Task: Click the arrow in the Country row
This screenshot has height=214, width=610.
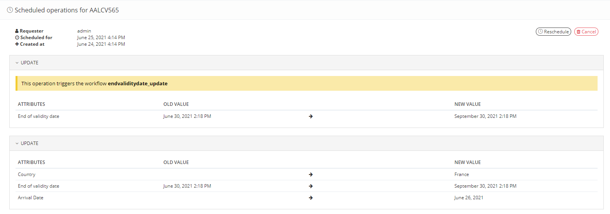Action: point(311,174)
